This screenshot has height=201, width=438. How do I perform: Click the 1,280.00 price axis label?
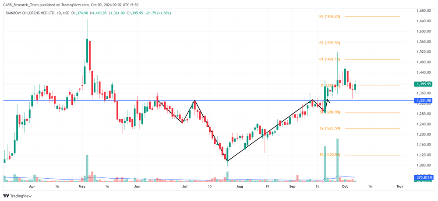424,114
